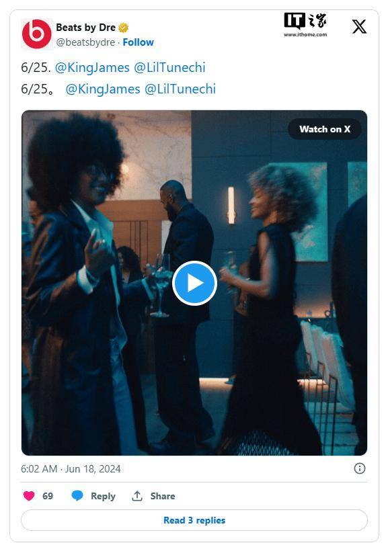Screen dimensions: 386x547
Task: Click the @beatsbydre handle
Action: [x=85, y=42]
